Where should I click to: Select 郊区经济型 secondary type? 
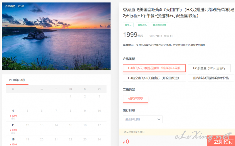135,99
